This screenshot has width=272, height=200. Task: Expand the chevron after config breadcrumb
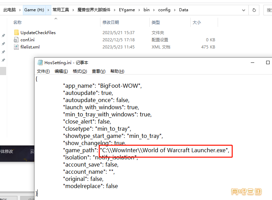pyautogui.click(x=175, y=10)
